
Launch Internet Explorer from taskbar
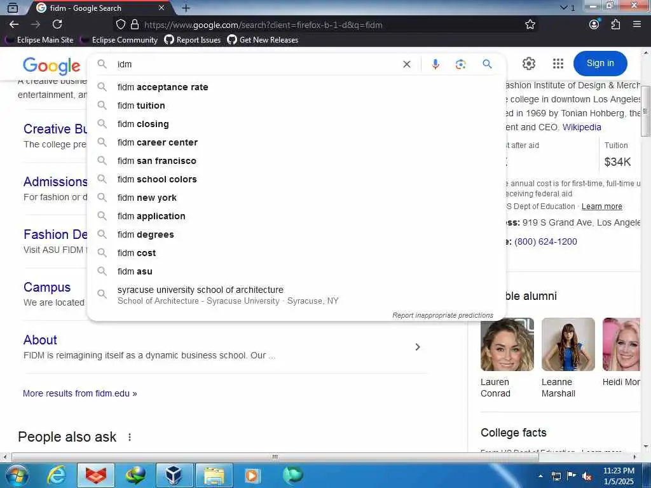point(57,475)
